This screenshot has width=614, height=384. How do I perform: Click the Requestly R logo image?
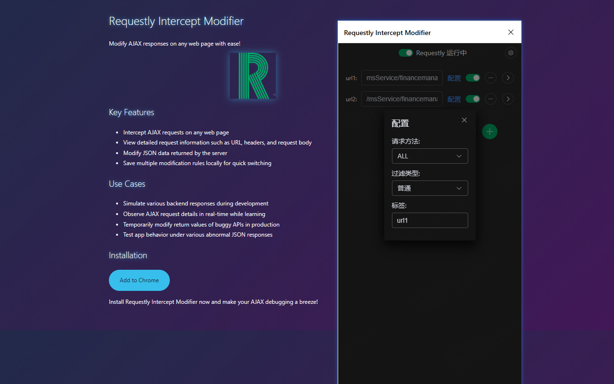coord(253,76)
